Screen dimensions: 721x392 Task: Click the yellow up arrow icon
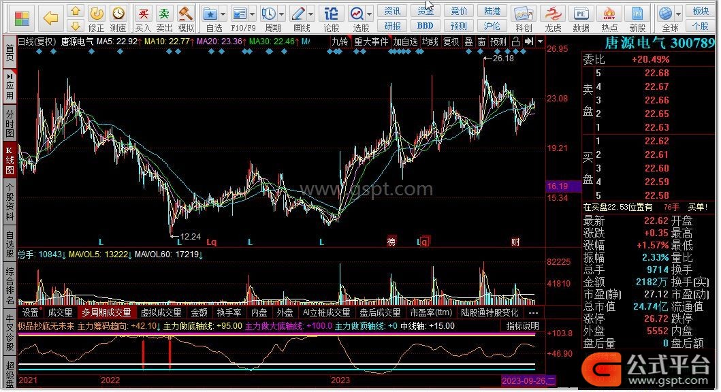coord(76,11)
